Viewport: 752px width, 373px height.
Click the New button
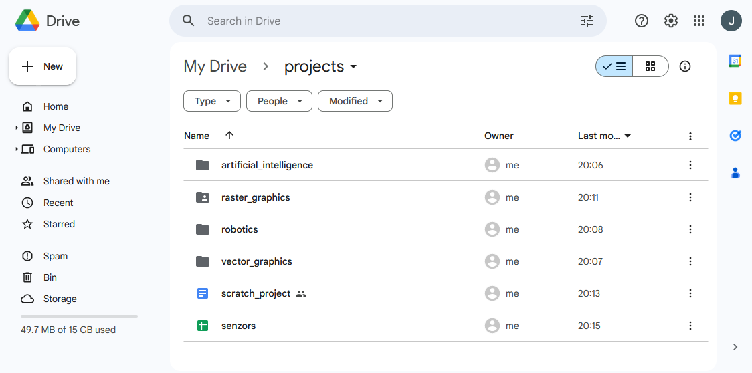(43, 66)
